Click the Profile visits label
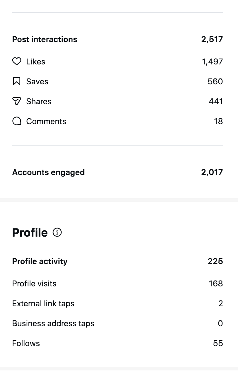Image resolution: width=238 pixels, height=376 pixels. (x=34, y=283)
